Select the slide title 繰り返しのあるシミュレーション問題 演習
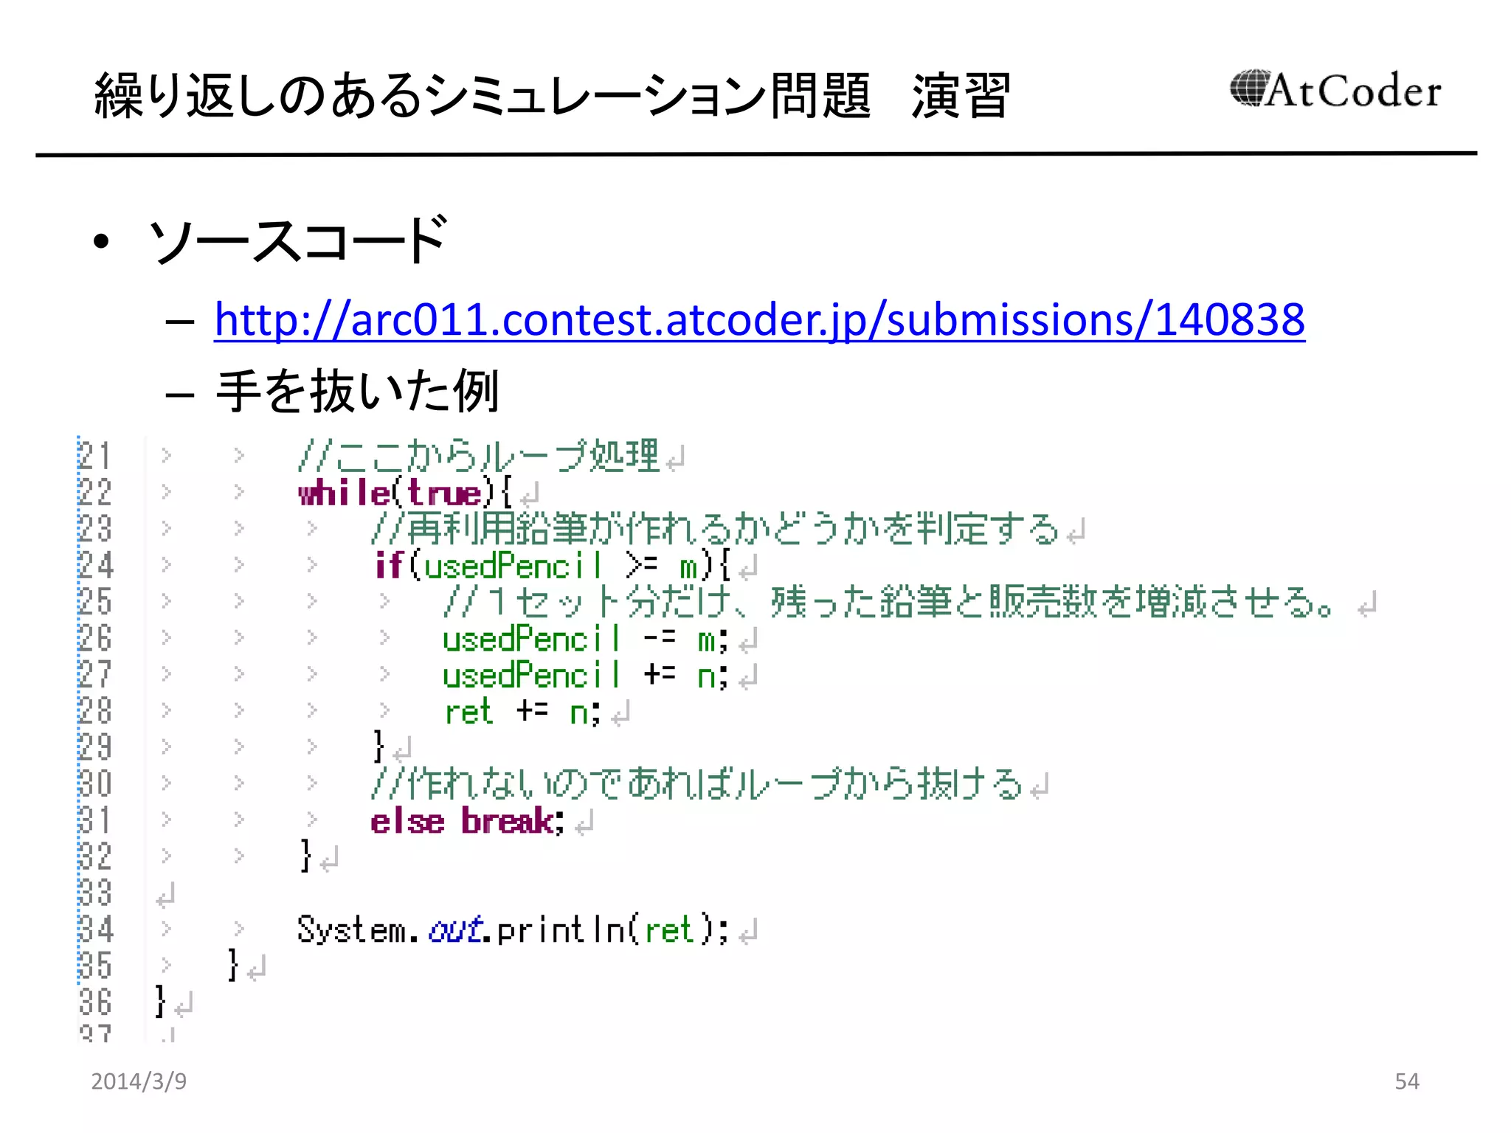1511x1133 pixels. (x=553, y=96)
